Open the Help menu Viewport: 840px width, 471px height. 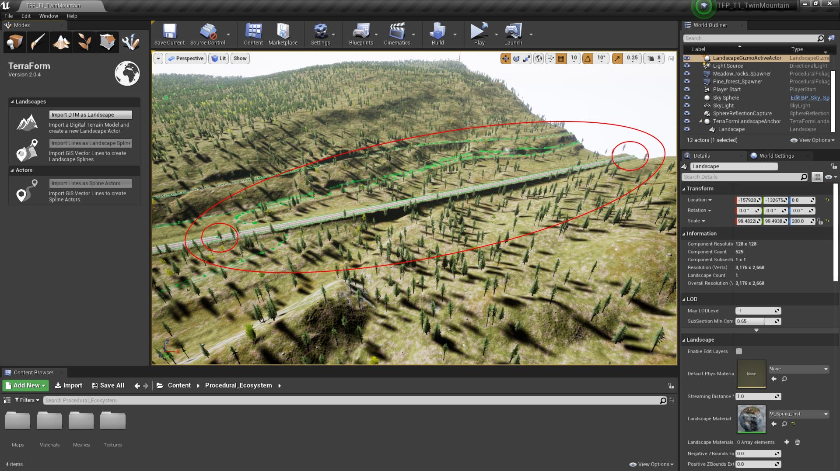point(72,16)
